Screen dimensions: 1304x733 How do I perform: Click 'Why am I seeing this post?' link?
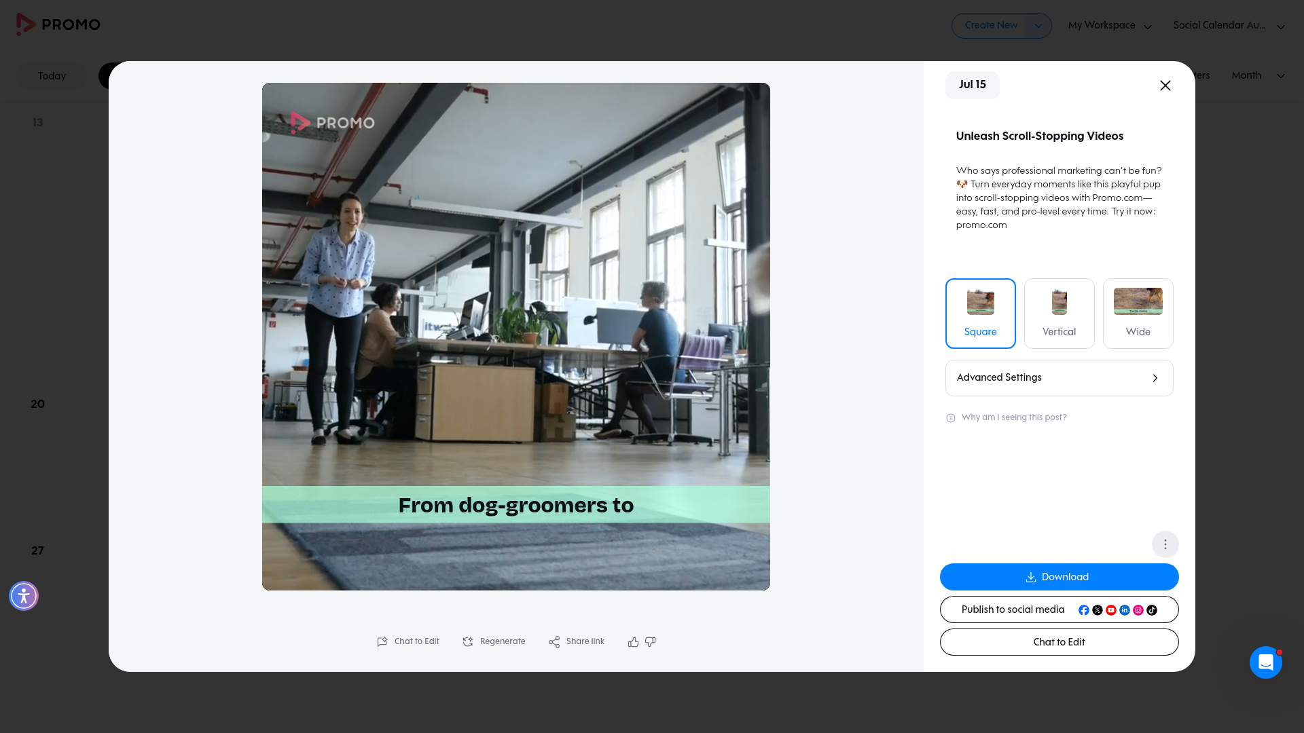click(x=1014, y=417)
